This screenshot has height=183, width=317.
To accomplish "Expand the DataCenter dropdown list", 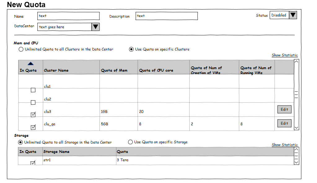I will 95,27.
